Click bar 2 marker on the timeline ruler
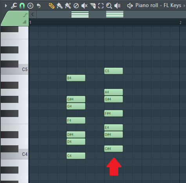Viewport: 186px width, 183px height. pos(181,22)
